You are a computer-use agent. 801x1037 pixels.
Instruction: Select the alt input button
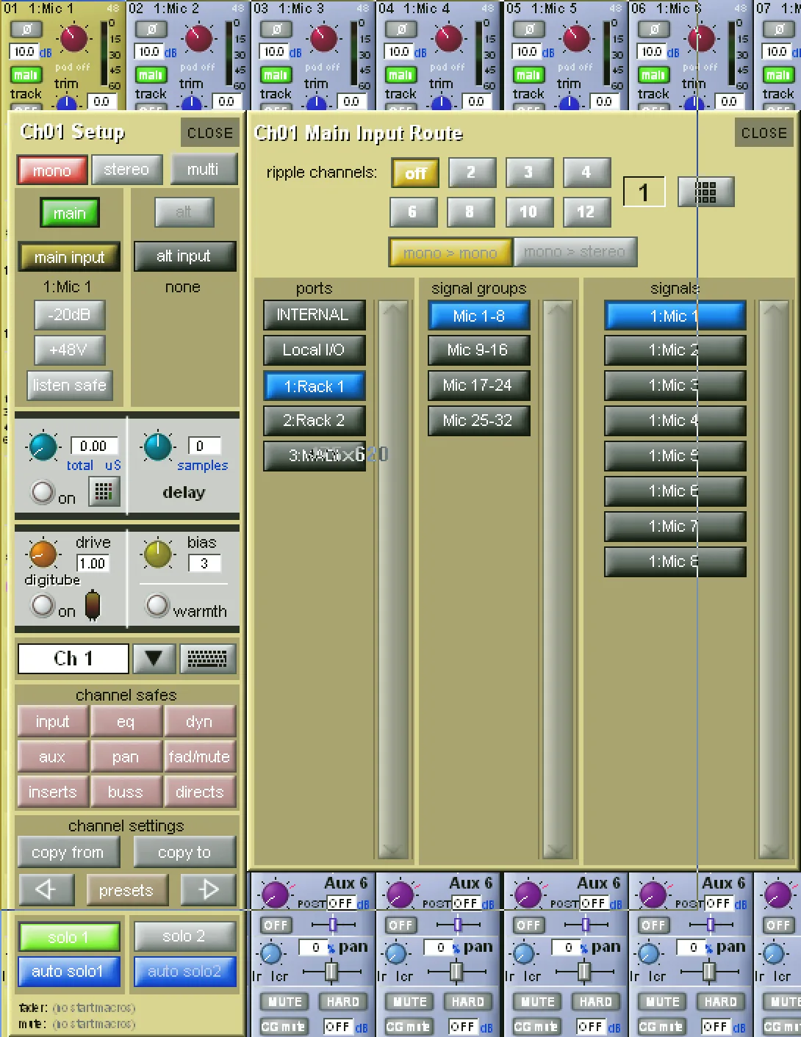pyautogui.click(x=184, y=256)
